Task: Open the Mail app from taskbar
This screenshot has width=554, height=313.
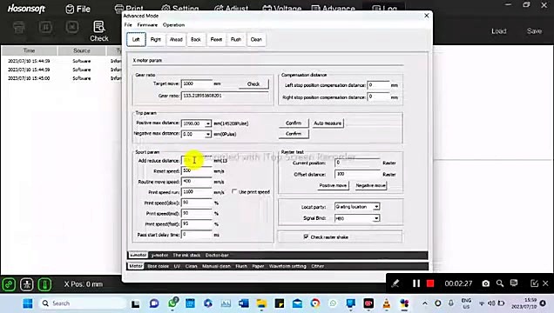Action: tap(297, 303)
